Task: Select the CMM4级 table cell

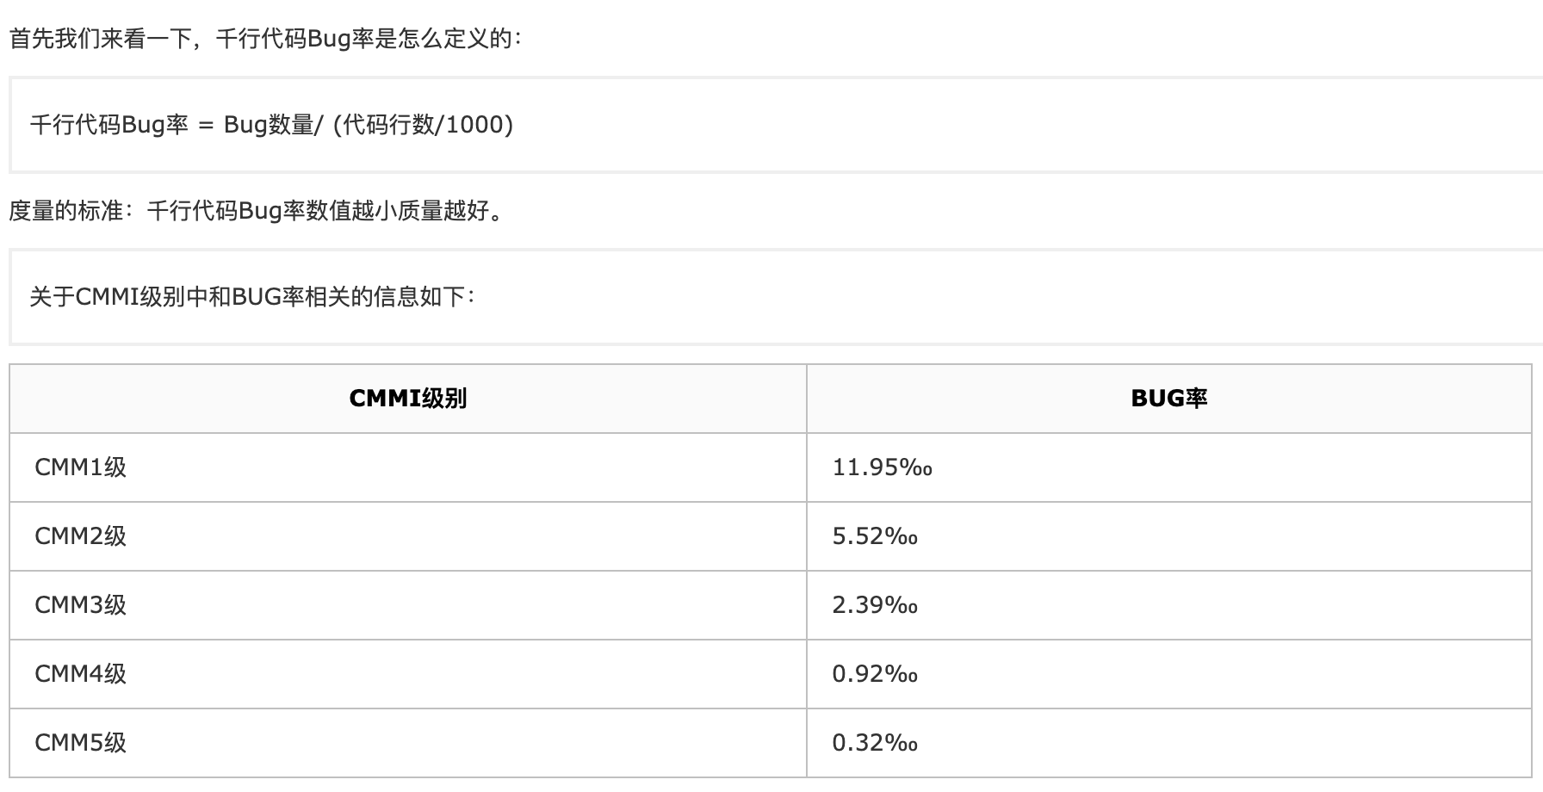Action: point(81,674)
